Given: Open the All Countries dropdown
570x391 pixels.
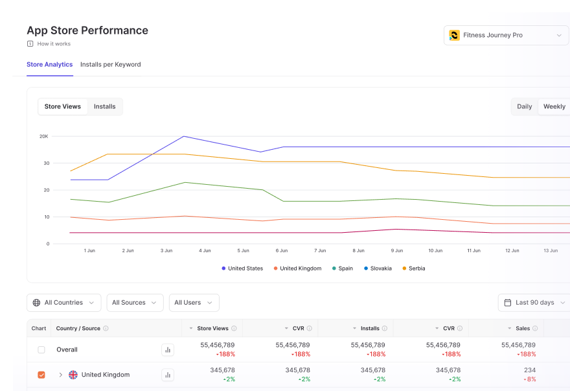Looking at the screenshot, I should point(63,303).
